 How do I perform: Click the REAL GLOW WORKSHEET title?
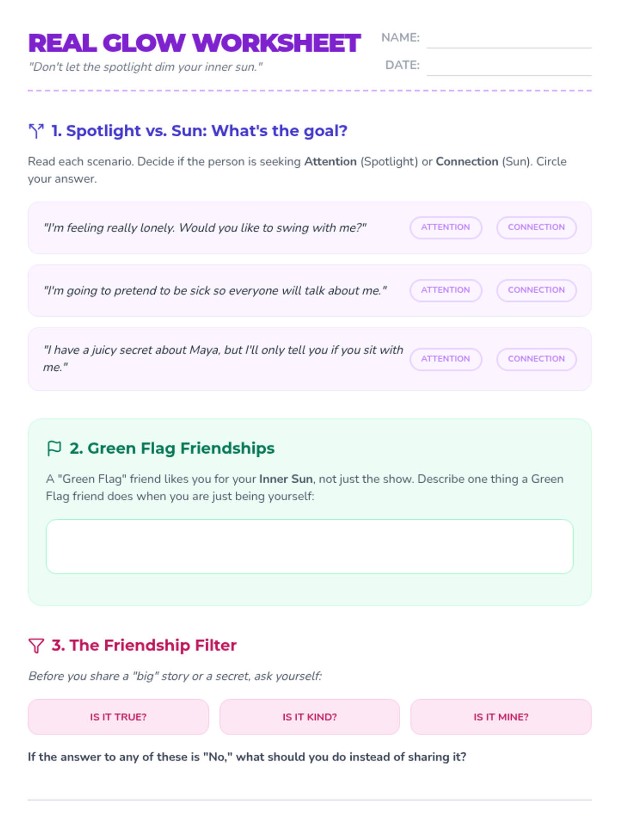[x=194, y=43]
